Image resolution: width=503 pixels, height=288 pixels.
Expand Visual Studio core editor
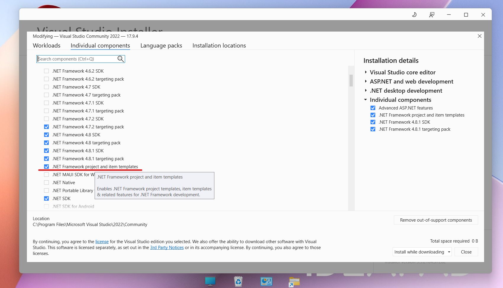click(366, 72)
